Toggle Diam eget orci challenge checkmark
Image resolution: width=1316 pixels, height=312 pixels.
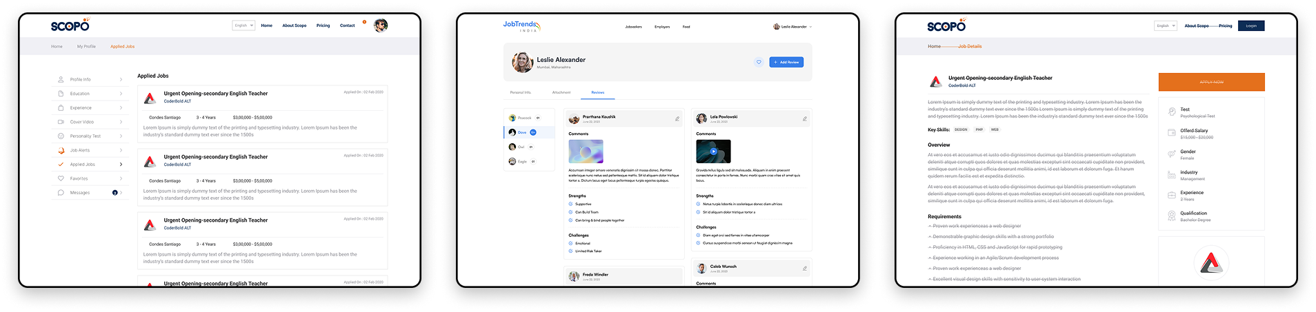tap(698, 235)
